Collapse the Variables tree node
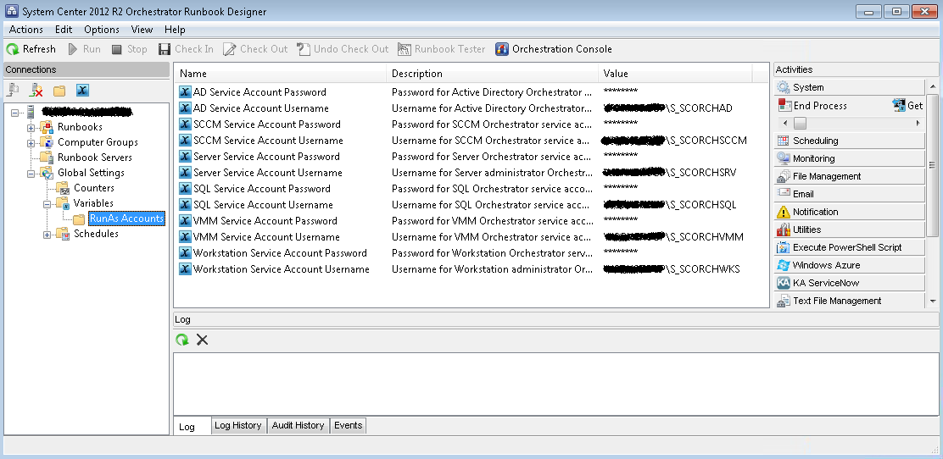Viewport: 943px width, 459px height. click(x=47, y=204)
